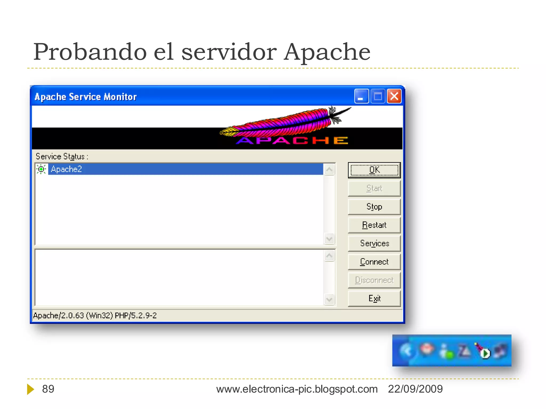Screen dimensions: 546x409
Task: Click the lower log pane scrollbar down arrow
Action: (x=330, y=300)
